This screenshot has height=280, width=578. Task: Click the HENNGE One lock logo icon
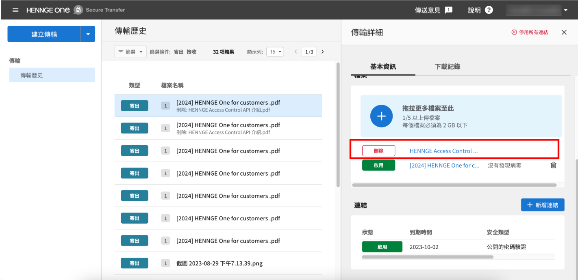(x=78, y=10)
